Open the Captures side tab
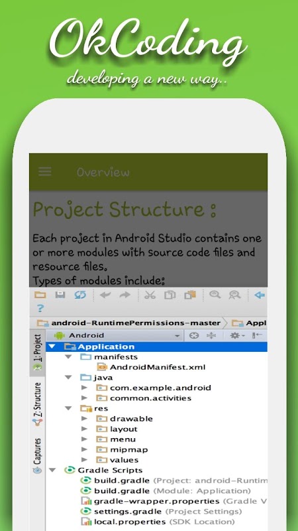 click(x=38, y=455)
